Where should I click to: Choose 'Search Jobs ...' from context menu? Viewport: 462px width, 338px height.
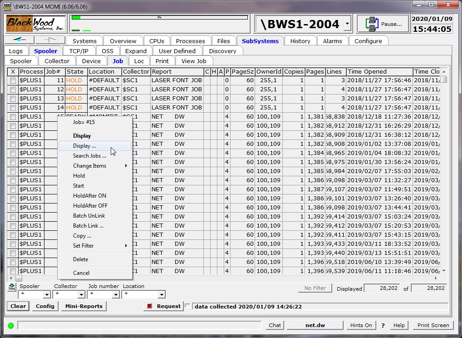tap(89, 156)
